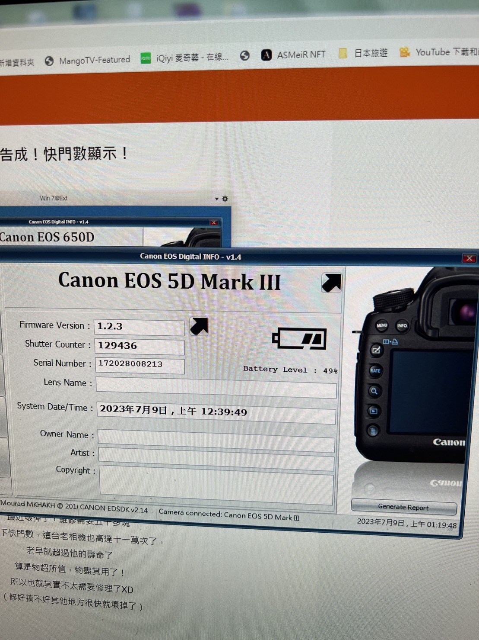Image resolution: width=479 pixels, height=640 pixels.
Task: Click the 'Camera connected: Canon EOS 5D Mark III' status text
Action: (x=229, y=515)
